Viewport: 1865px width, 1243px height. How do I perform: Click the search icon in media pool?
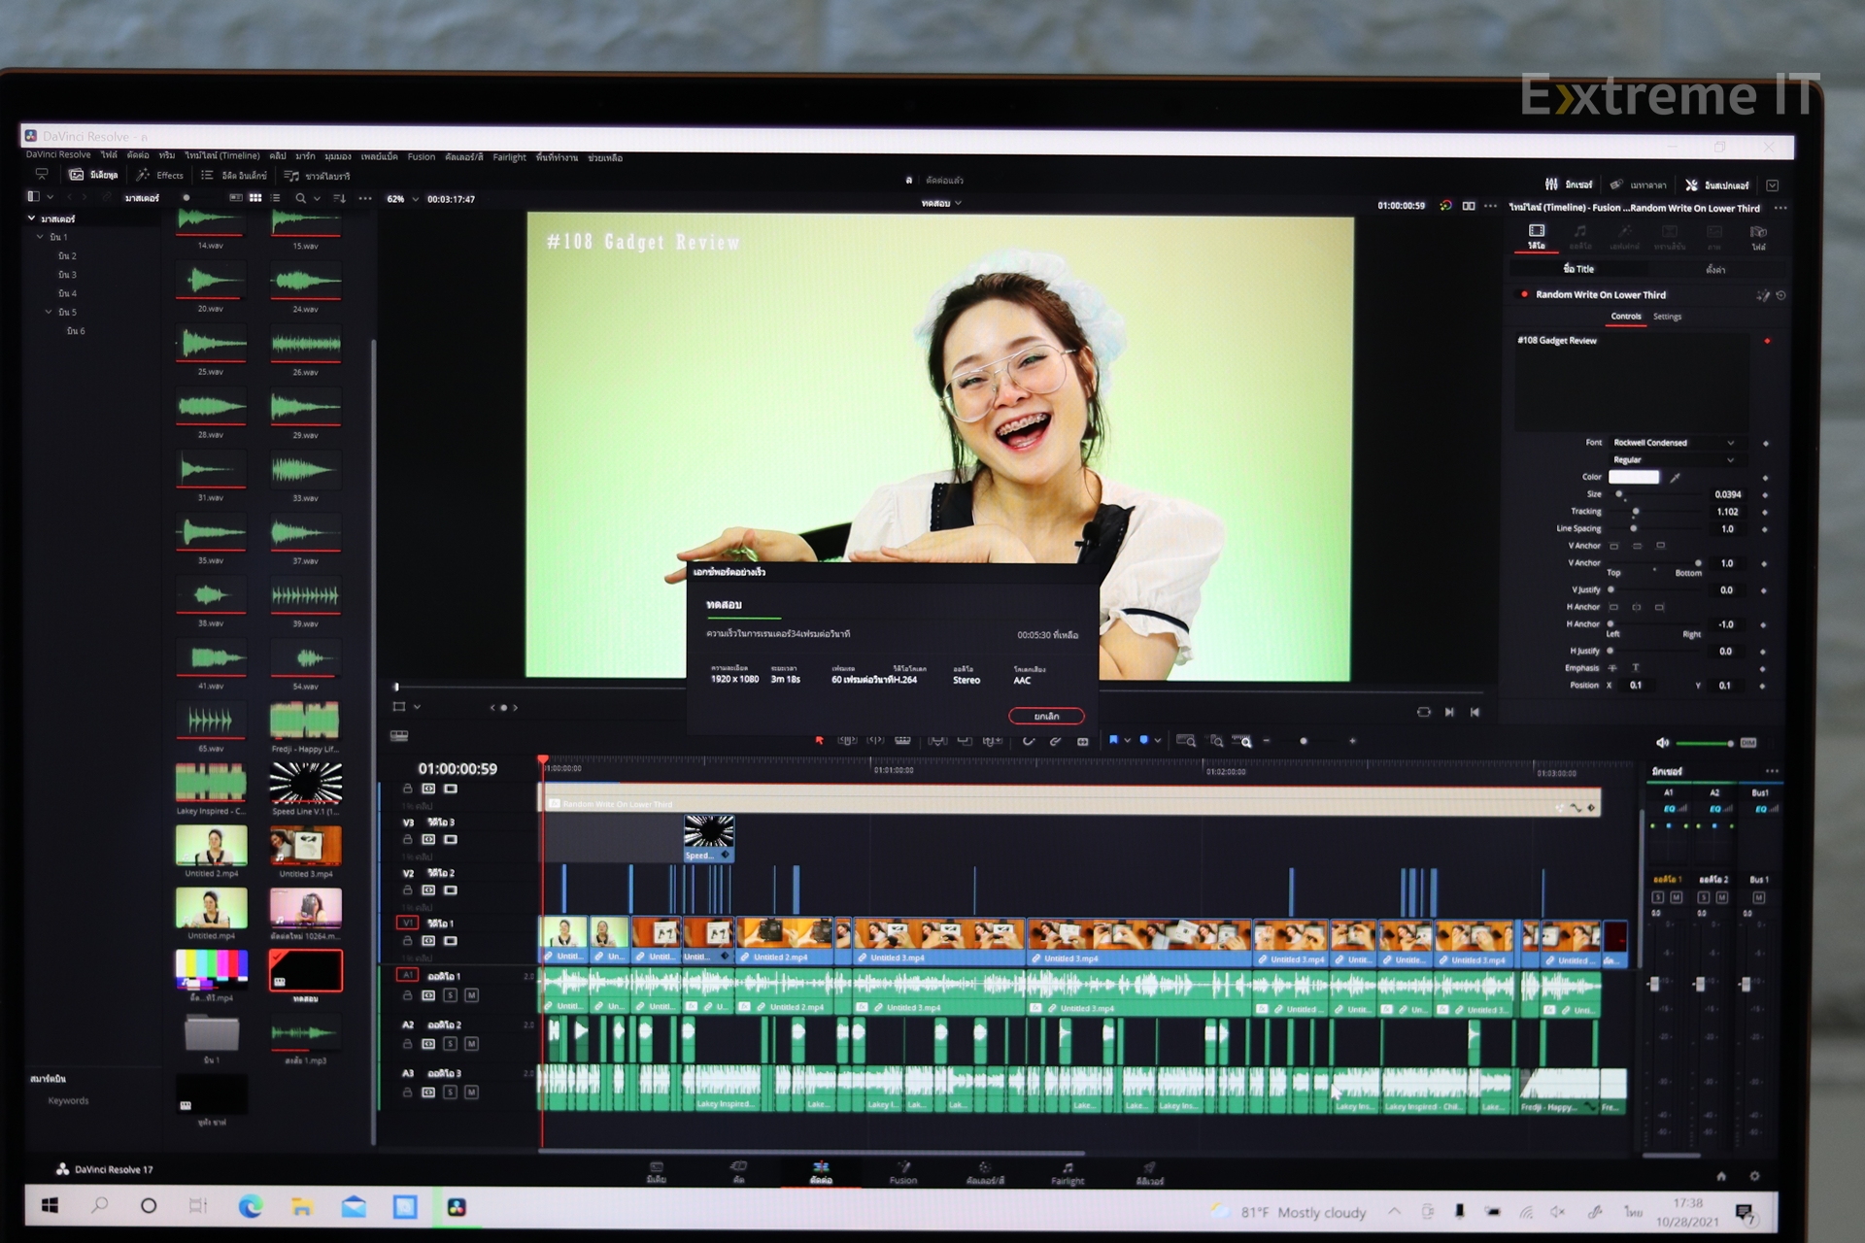click(300, 198)
